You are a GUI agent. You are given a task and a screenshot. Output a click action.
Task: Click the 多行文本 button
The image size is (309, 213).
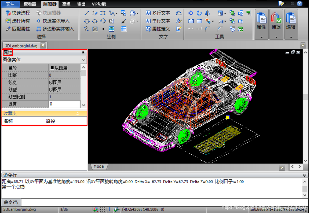[x=158, y=13]
